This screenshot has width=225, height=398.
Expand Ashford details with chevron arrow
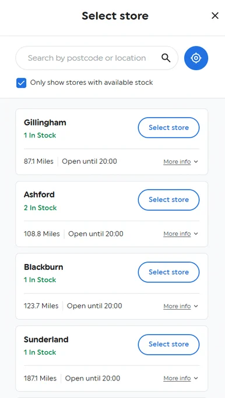click(x=196, y=234)
